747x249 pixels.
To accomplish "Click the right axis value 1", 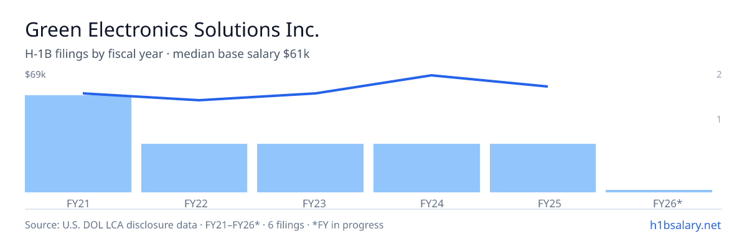I will tap(719, 119).
